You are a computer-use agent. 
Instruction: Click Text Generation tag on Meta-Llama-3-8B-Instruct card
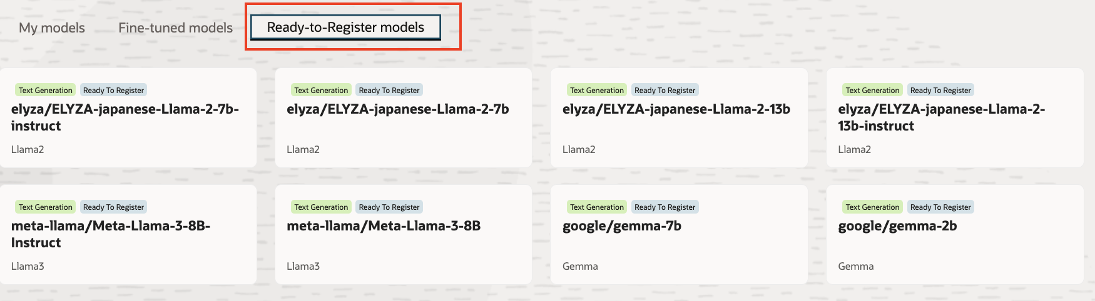[46, 207]
